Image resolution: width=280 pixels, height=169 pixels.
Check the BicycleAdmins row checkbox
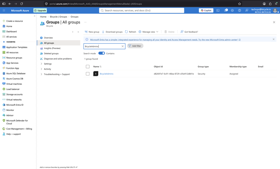pyautogui.click(x=88, y=74)
